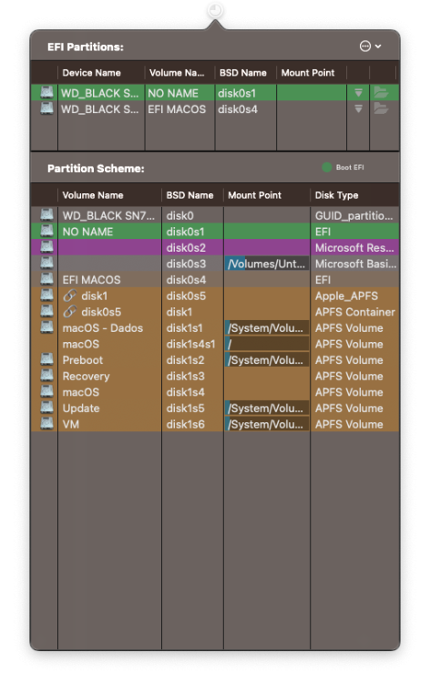
Task: Select macOS - Dados volume name
Action: pos(102,328)
